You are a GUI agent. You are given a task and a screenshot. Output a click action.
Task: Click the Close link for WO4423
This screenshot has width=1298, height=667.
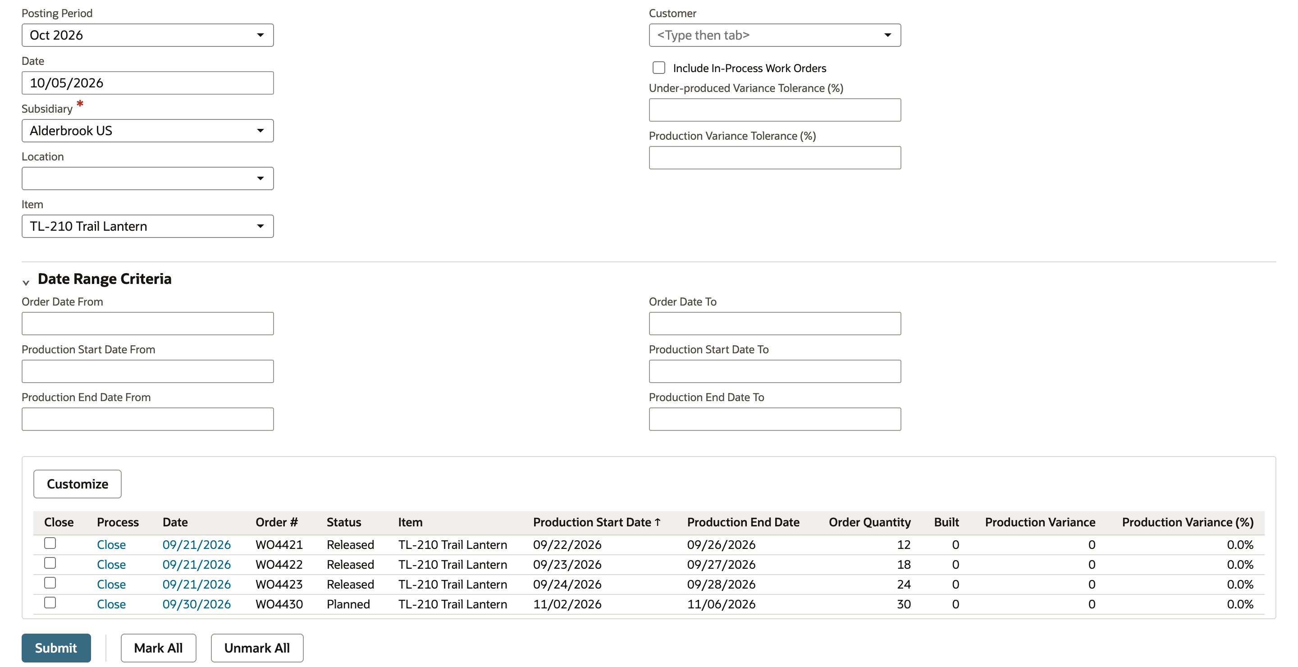(x=111, y=585)
